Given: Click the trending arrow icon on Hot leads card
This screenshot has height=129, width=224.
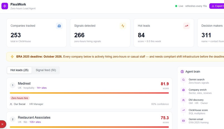Looking at the screenshot, I should [x=186, y=26].
